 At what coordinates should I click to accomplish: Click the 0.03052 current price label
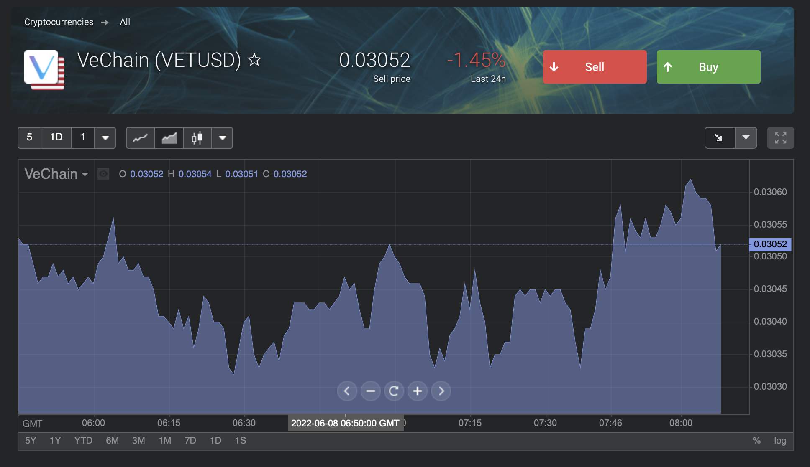coord(770,244)
